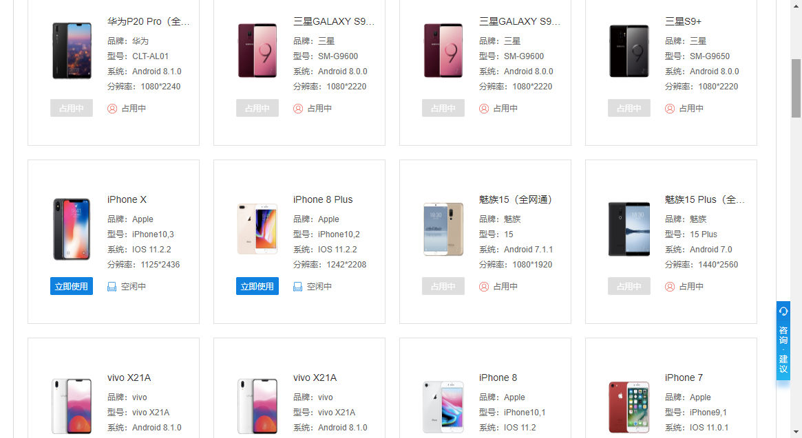Open the iPhone X device thumbnail
The height and width of the screenshot is (438, 802).
[72, 230]
